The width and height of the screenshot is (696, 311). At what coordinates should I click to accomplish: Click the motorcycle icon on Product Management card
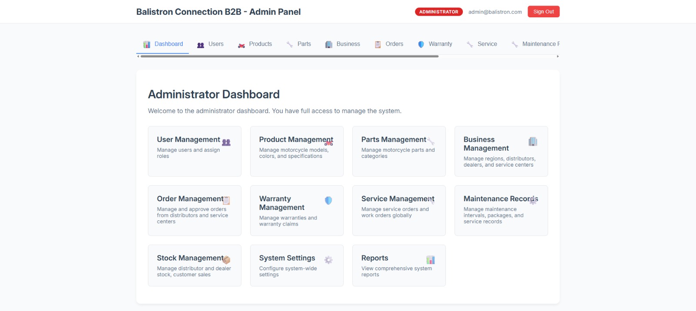[328, 142]
